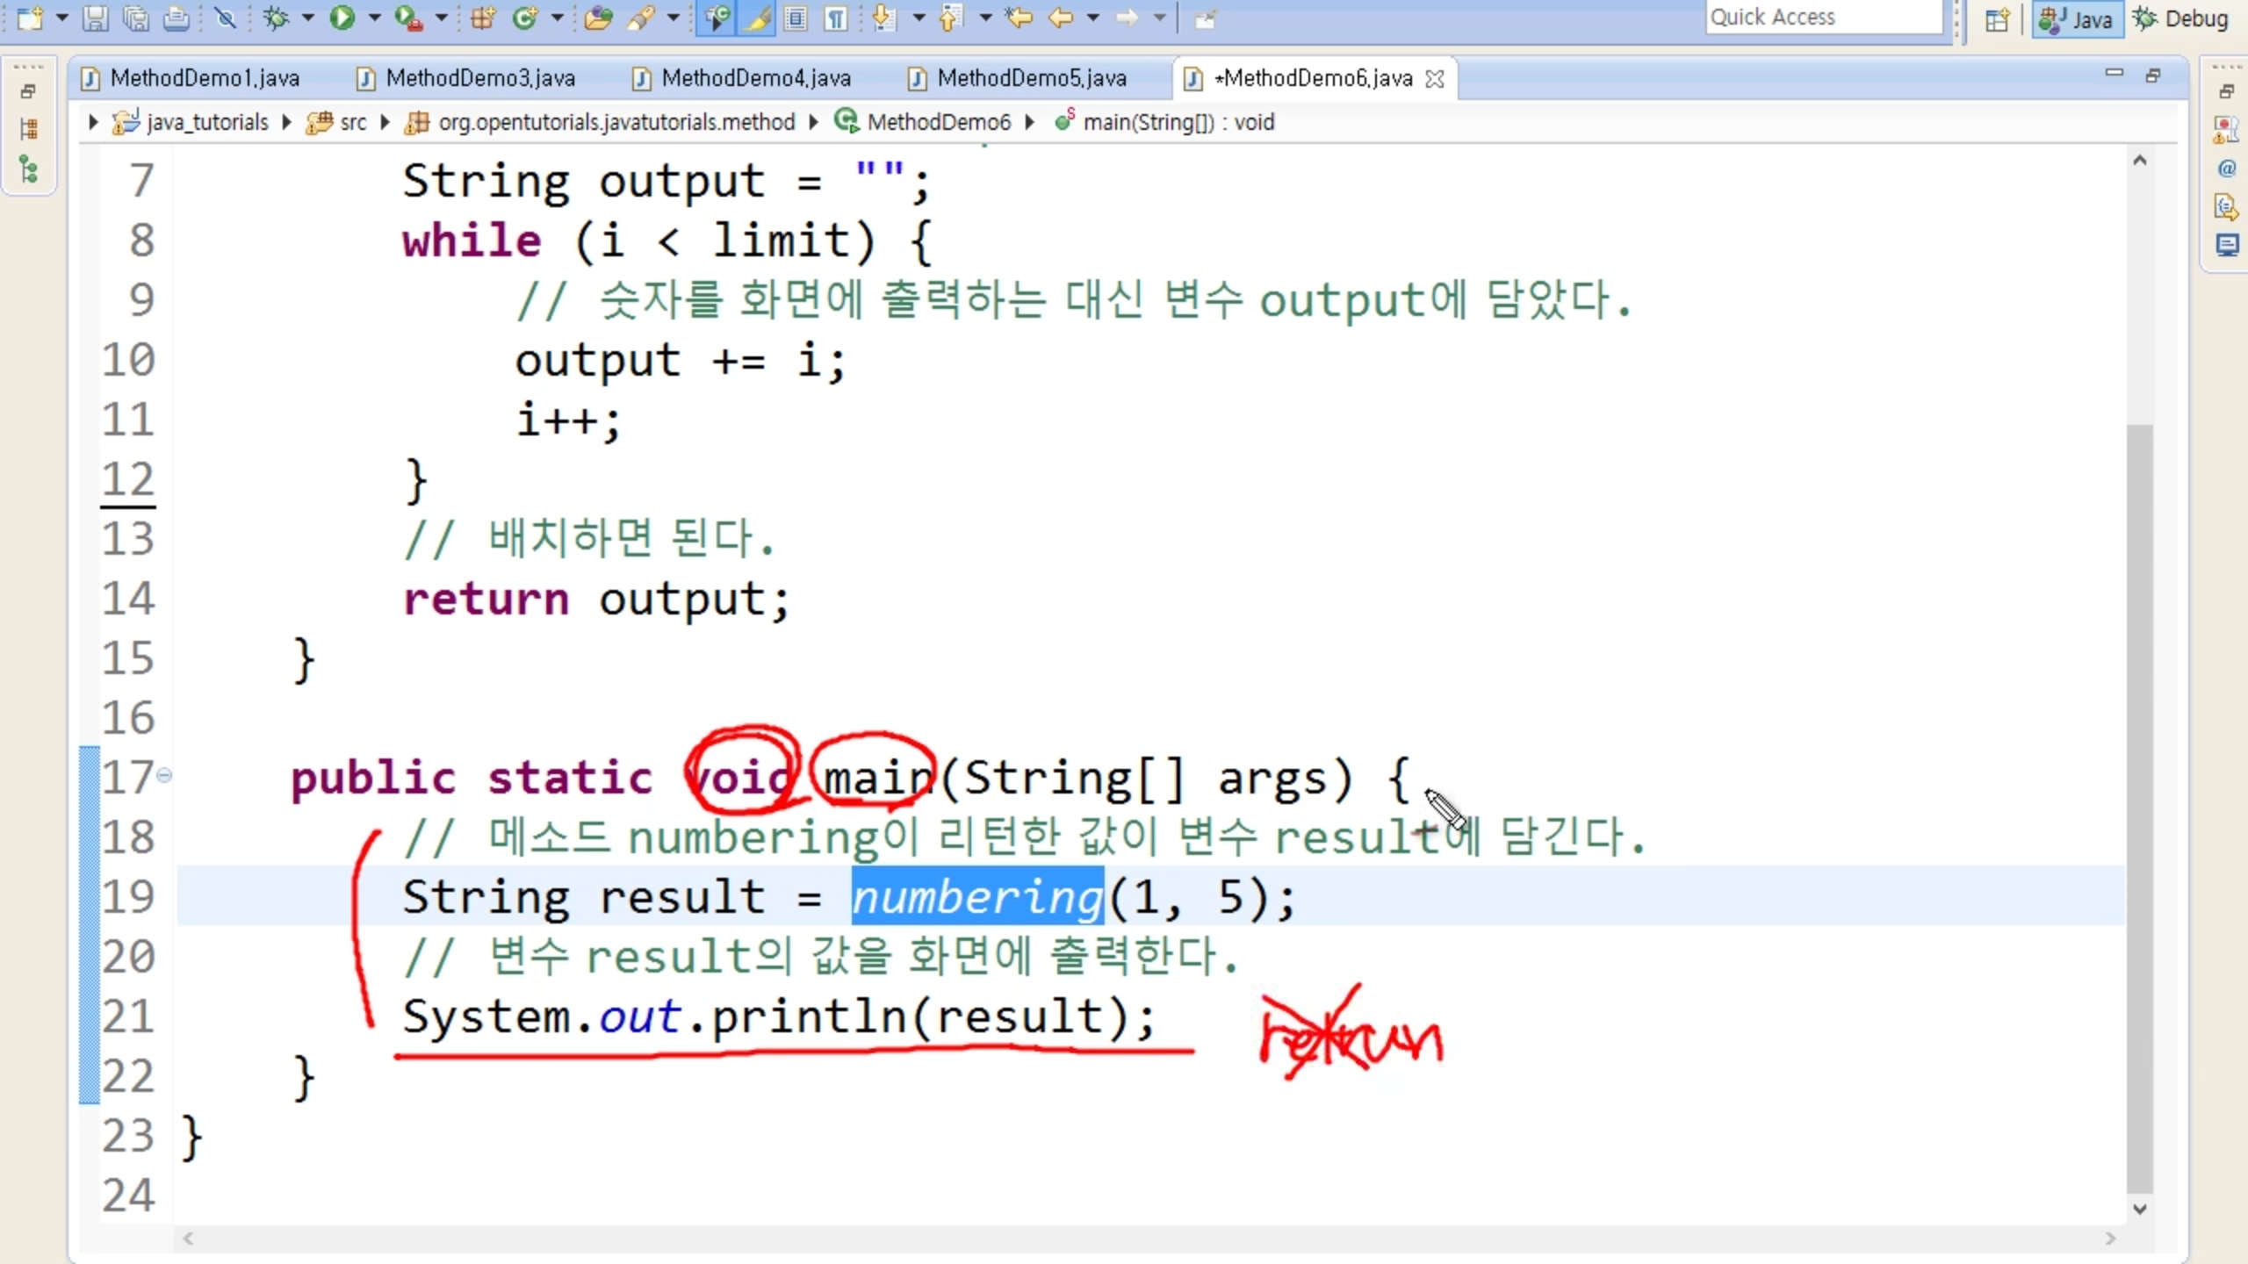Click org.opentutorials.javatutorials.method breadcrumb
Screen dimensions: 2248x1264
click(616, 122)
